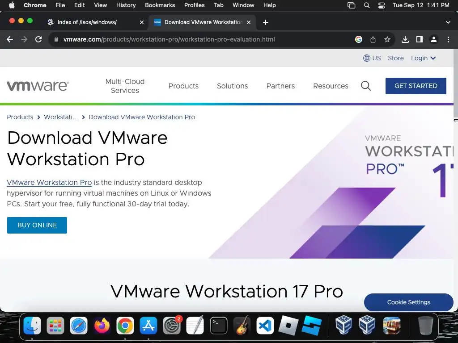Click the page vertical scrollbar thumb
The width and height of the screenshot is (458, 343).
456,84
